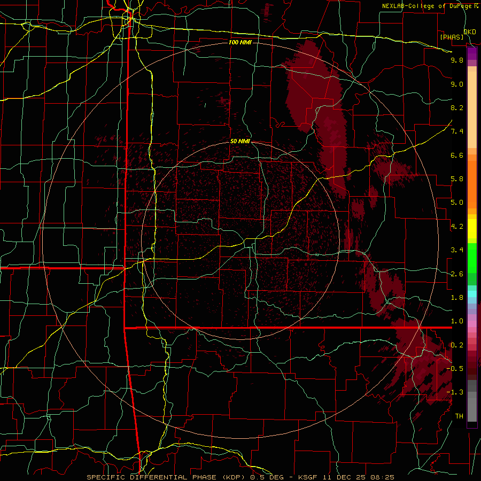Click the "50 NMI" range ring label
Screen dimensions: 481x481
(240, 141)
